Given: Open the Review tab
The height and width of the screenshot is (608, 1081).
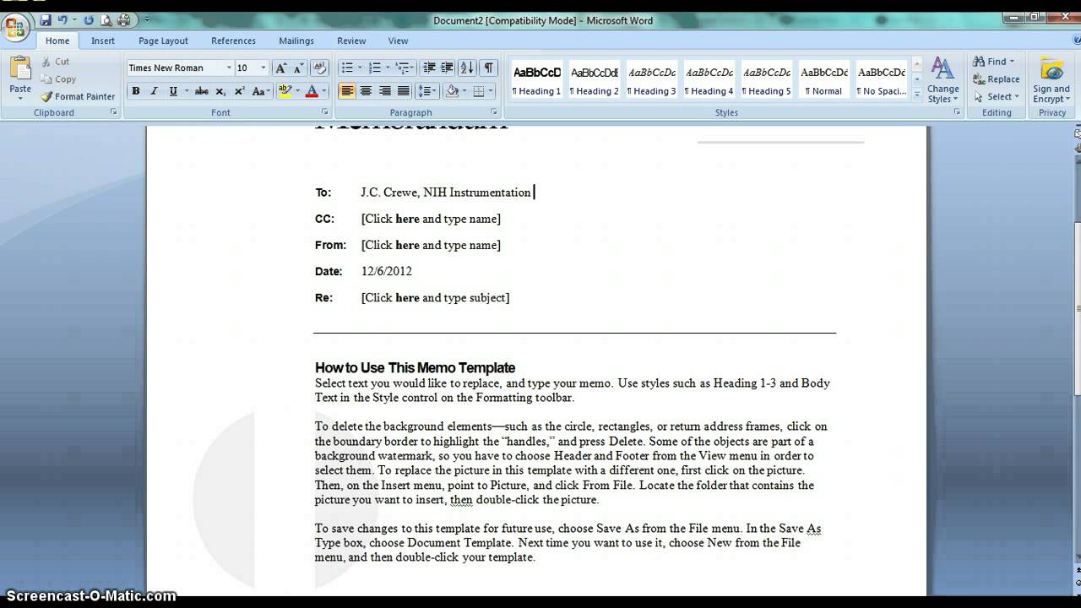Looking at the screenshot, I should (351, 41).
